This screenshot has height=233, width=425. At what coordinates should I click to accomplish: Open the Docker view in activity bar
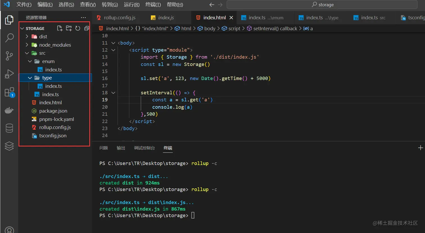(x=9, y=110)
